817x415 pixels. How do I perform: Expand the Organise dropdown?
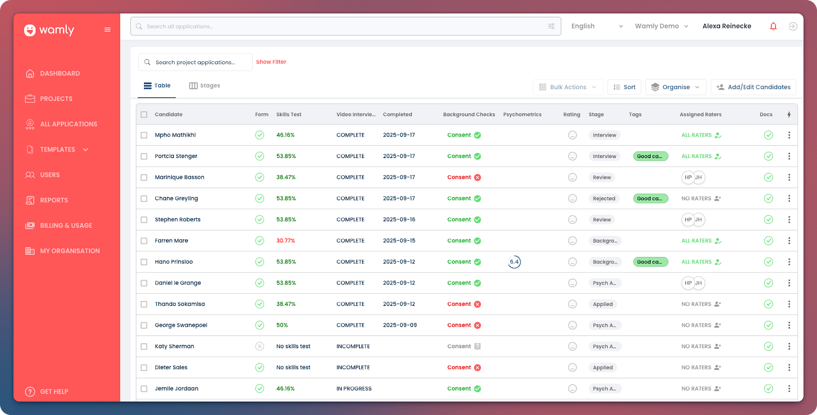coord(676,87)
